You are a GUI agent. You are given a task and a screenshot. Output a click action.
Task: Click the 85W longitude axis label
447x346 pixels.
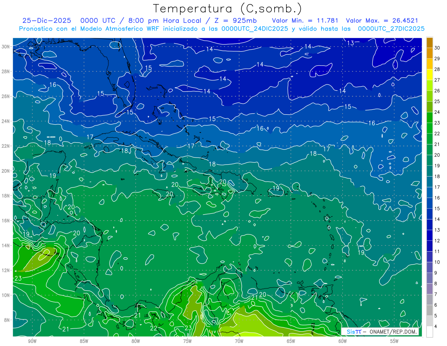point(84,342)
